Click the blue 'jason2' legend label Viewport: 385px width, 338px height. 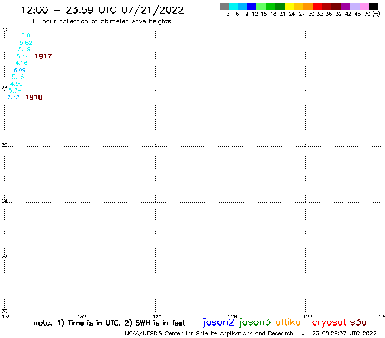219,323
